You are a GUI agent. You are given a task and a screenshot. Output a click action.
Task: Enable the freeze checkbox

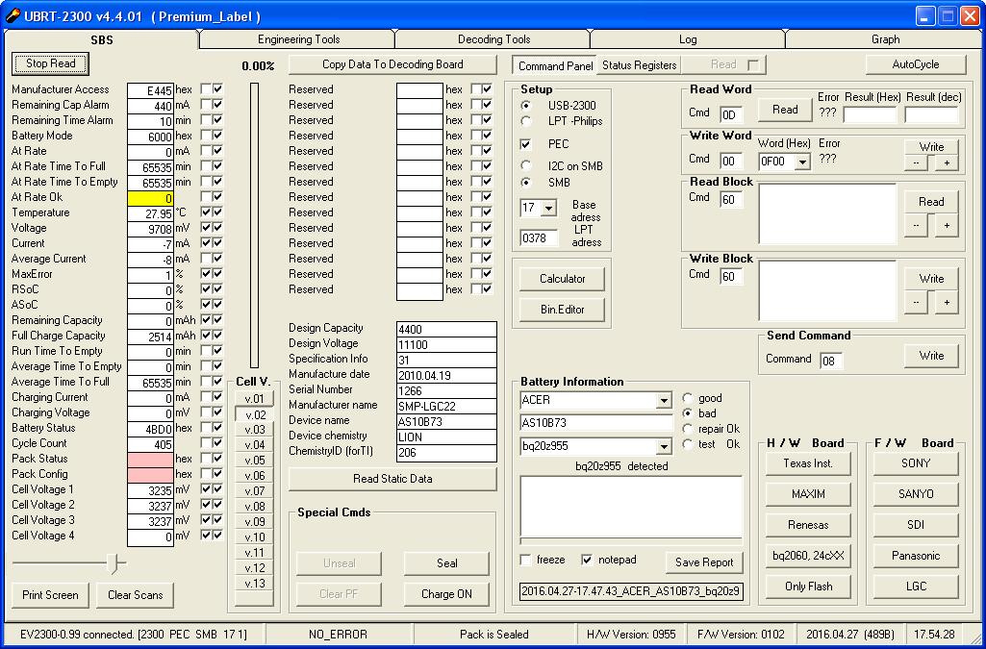point(525,560)
